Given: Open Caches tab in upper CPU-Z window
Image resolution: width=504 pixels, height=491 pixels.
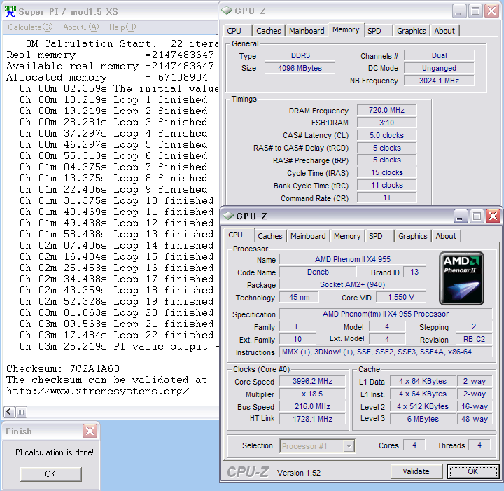Looking at the screenshot, I should pos(268,31).
